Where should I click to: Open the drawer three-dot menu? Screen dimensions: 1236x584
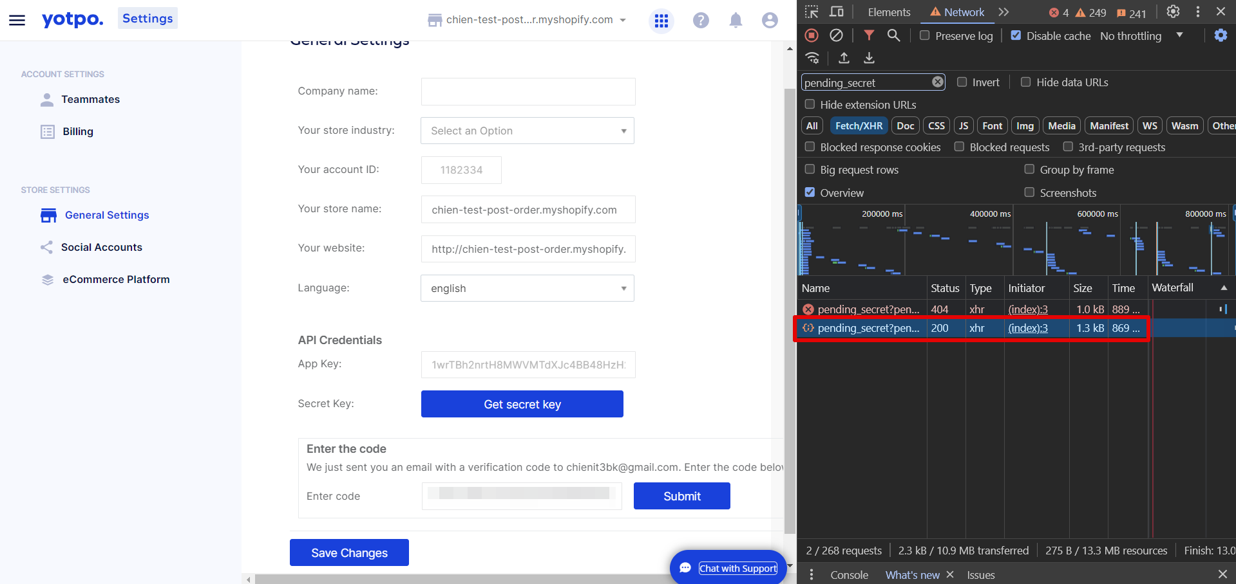[x=811, y=574]
